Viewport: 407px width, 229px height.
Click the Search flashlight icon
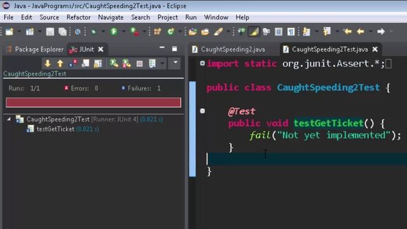(218, 32)
